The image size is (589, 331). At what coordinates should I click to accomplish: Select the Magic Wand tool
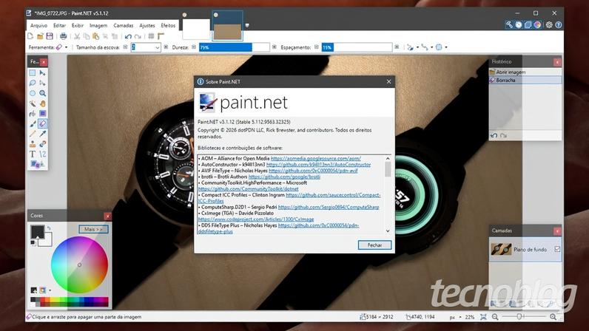coord(33,103)
